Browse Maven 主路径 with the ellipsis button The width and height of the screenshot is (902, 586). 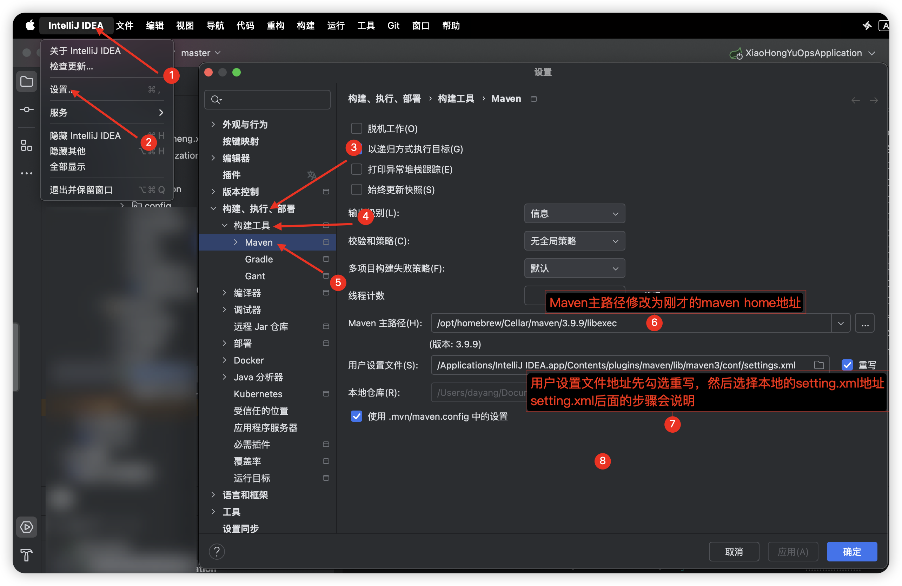(865, 323)
